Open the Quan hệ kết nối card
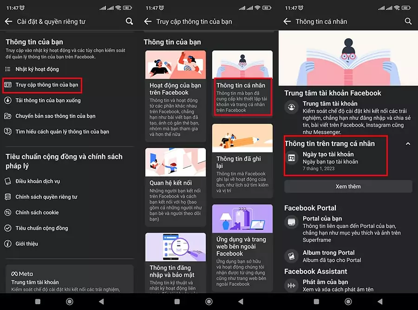This screenshot has width=418, height=310. point(176,187)
